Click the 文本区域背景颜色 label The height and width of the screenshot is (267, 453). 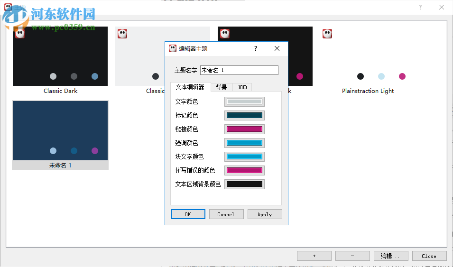(198, 184)
